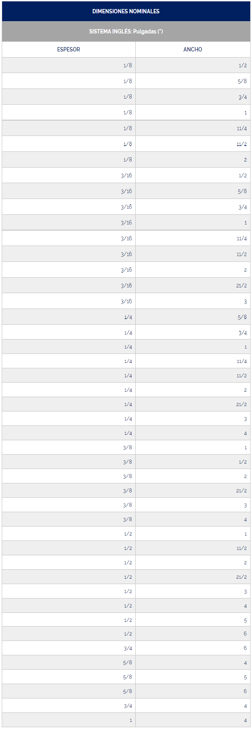Select ancho 6 in the 1/2 espesor row
This screenshot has height=729, width=252.
(x=245, y=634)
